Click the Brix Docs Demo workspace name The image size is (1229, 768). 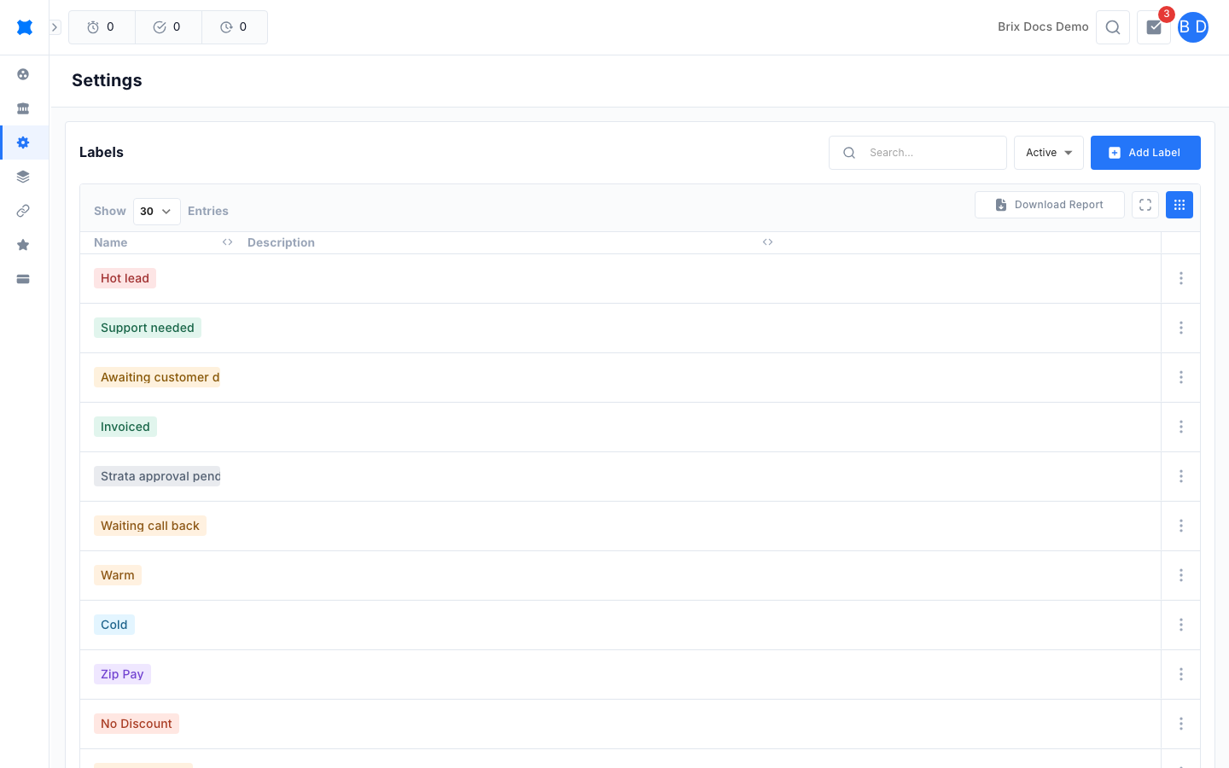[x=1043, y=27]
